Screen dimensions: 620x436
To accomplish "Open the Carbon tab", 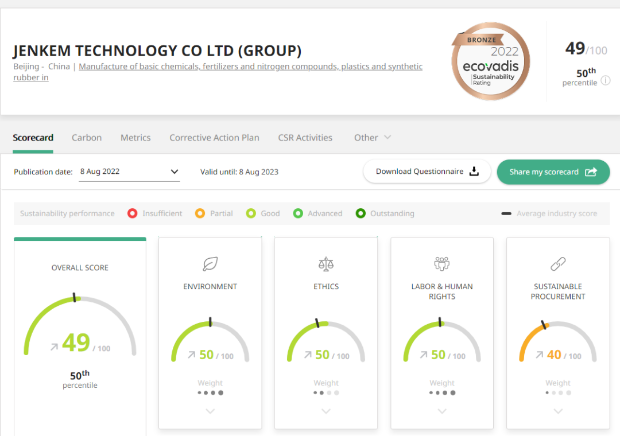I will click(x=87, y=138).
